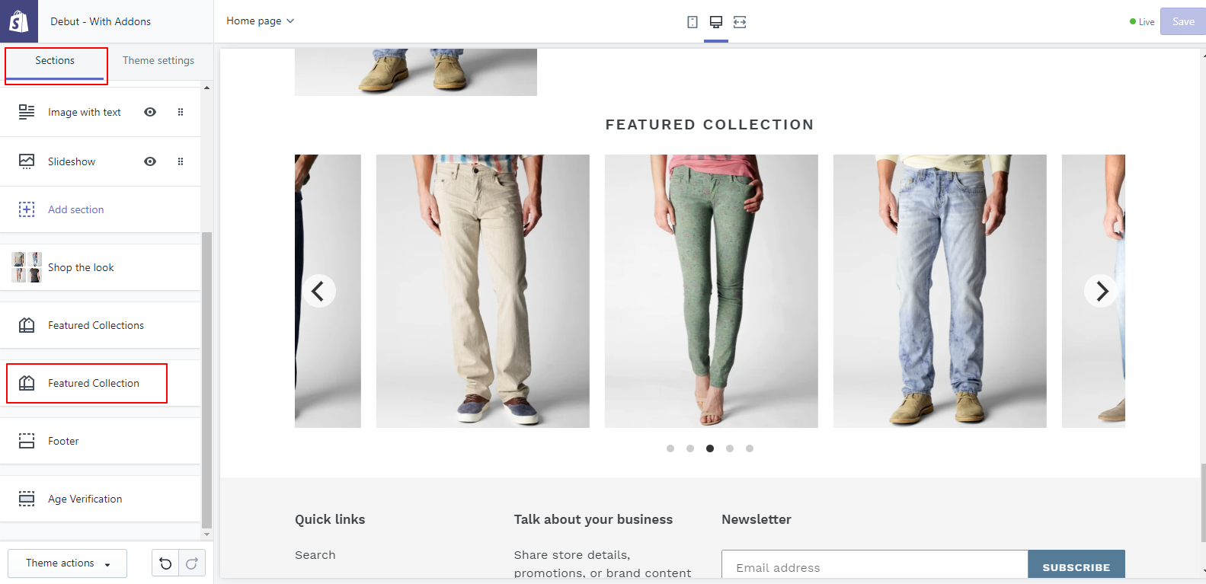Open the Age Verification section

coord(101,499)
